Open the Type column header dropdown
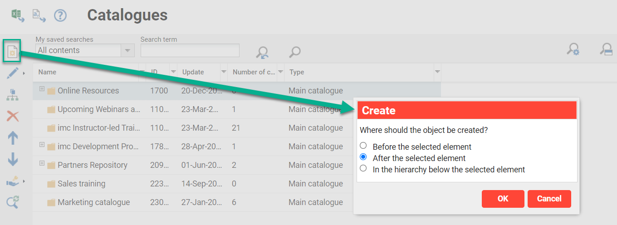 point(437,72)
